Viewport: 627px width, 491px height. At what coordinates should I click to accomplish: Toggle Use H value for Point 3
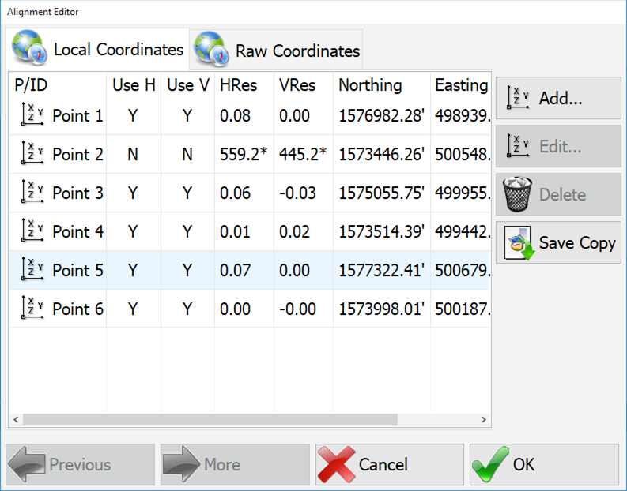(133, 193)
